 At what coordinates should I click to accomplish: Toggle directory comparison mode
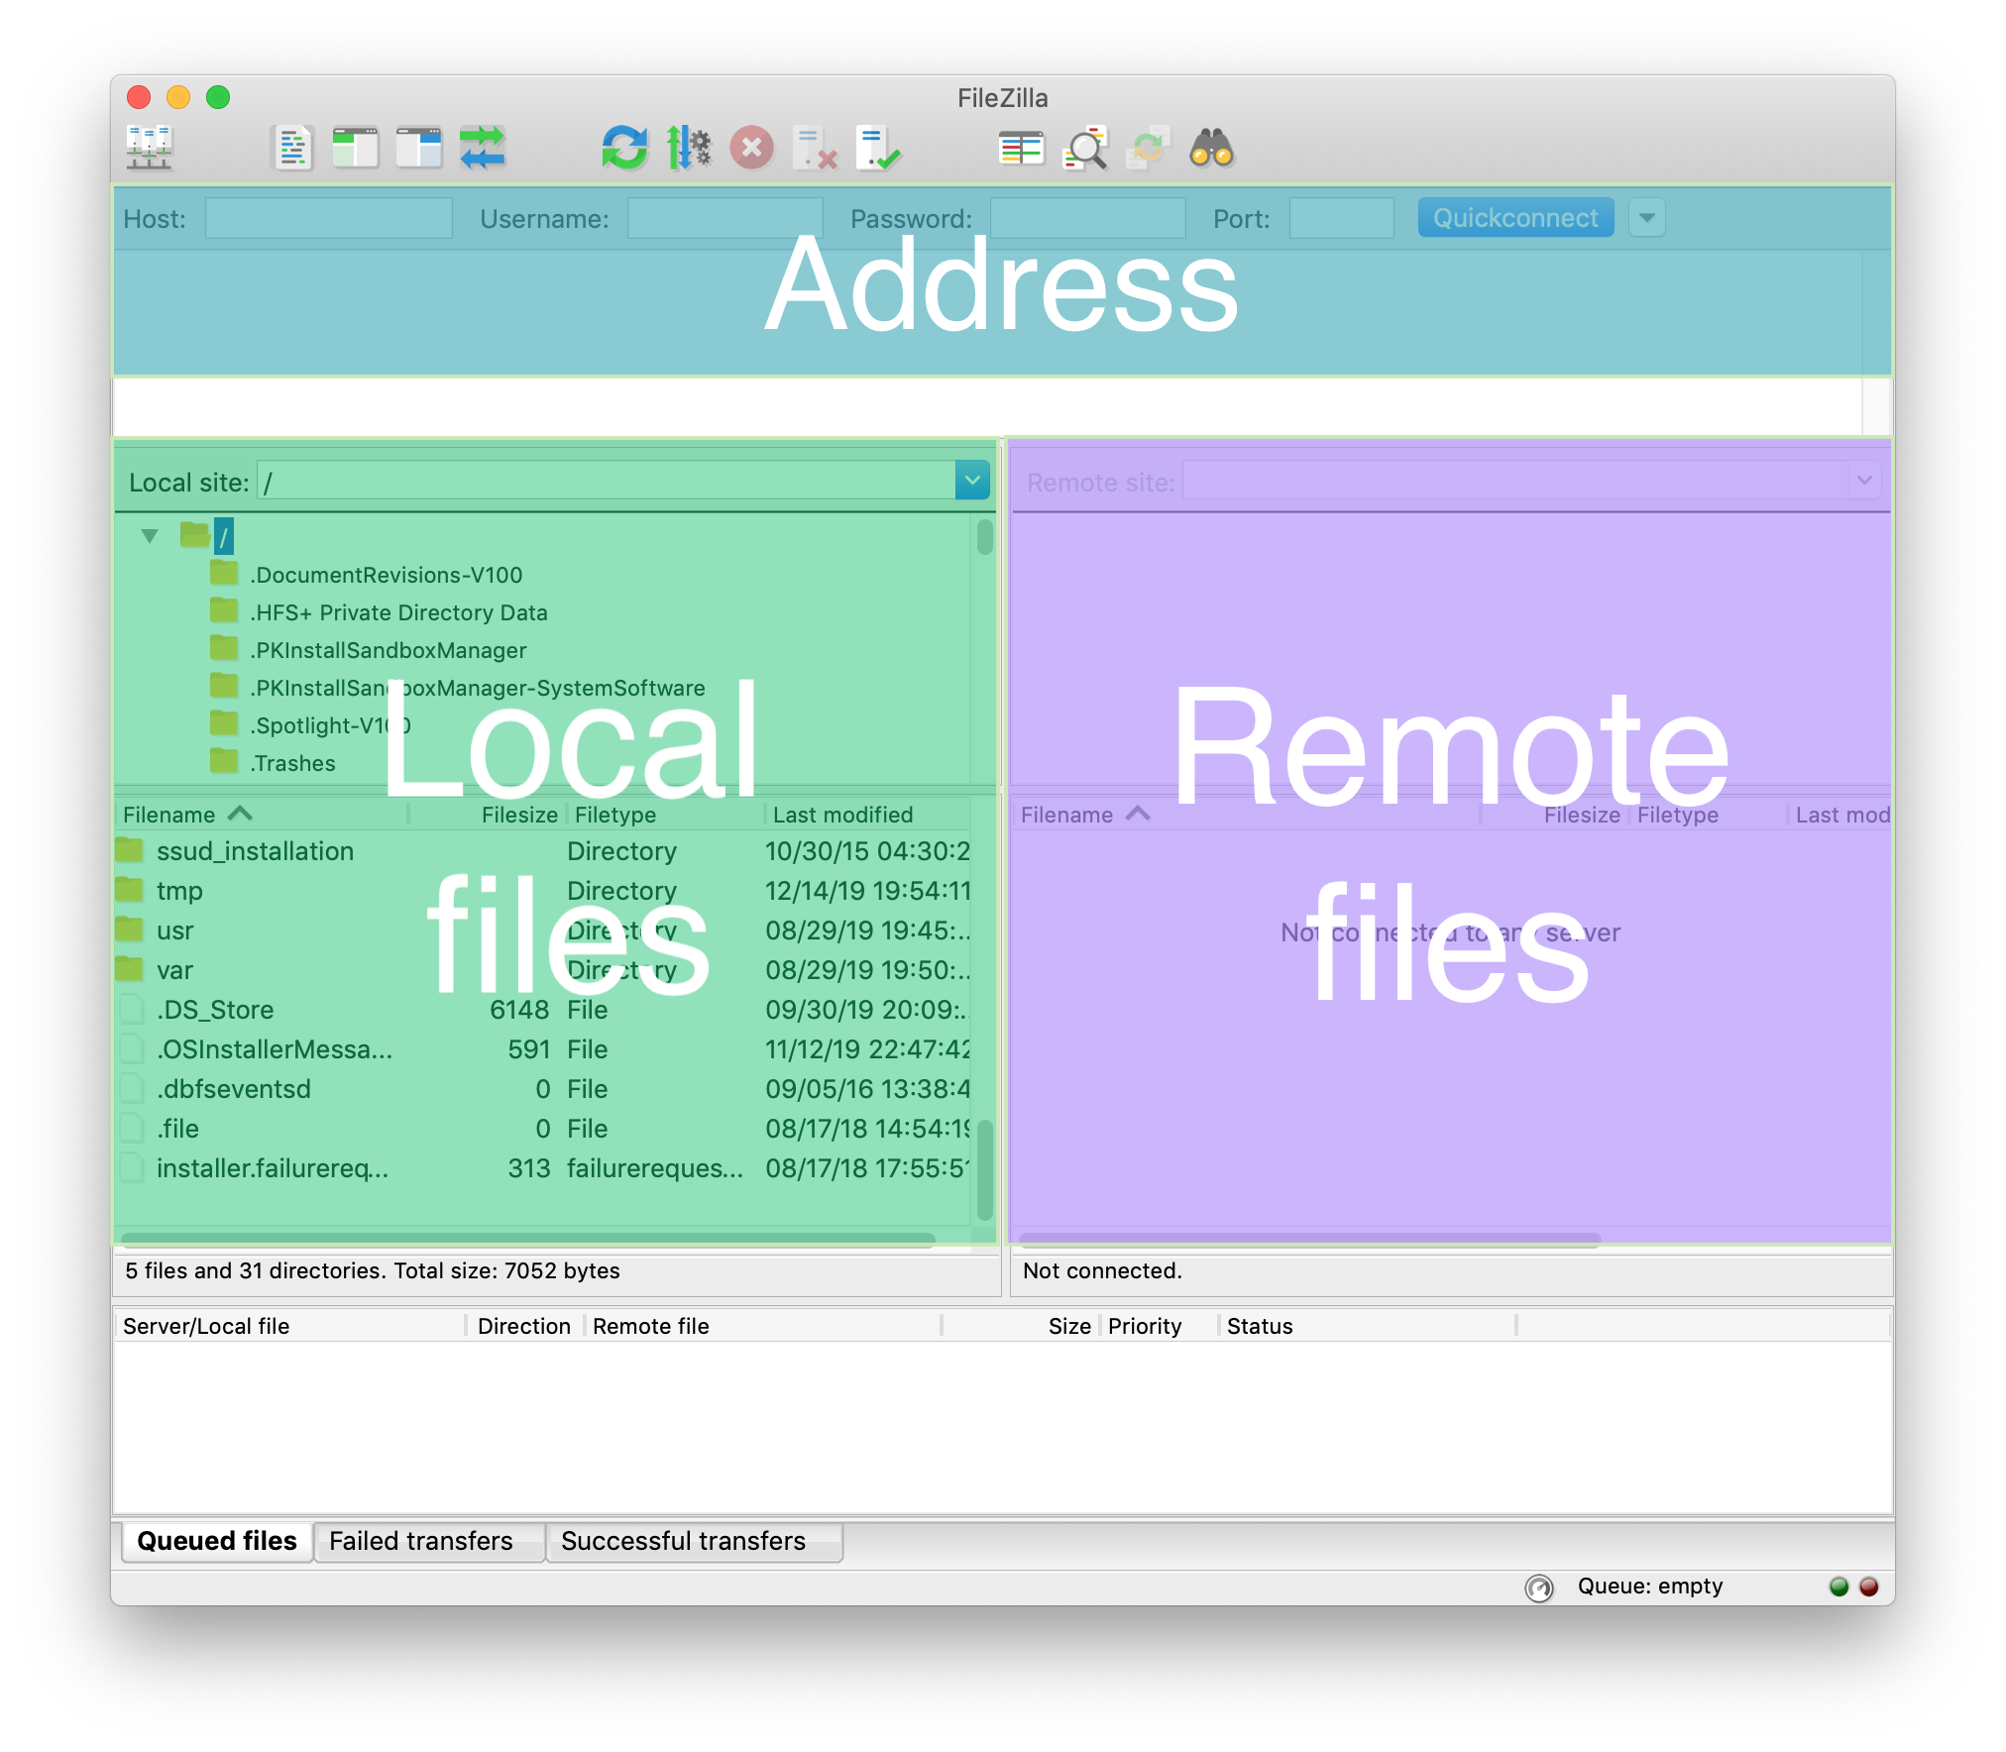1020,149
